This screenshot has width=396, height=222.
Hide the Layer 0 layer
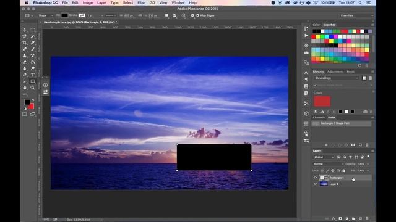(x=315, y=184)
